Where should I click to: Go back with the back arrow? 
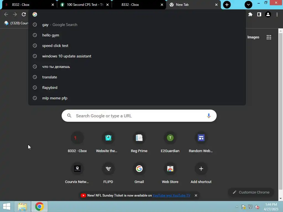(6, 14)
